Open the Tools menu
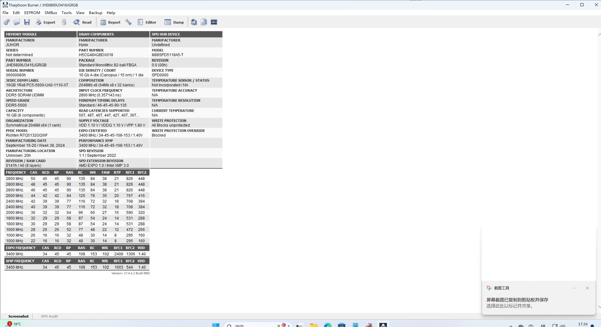 point(66,13)
